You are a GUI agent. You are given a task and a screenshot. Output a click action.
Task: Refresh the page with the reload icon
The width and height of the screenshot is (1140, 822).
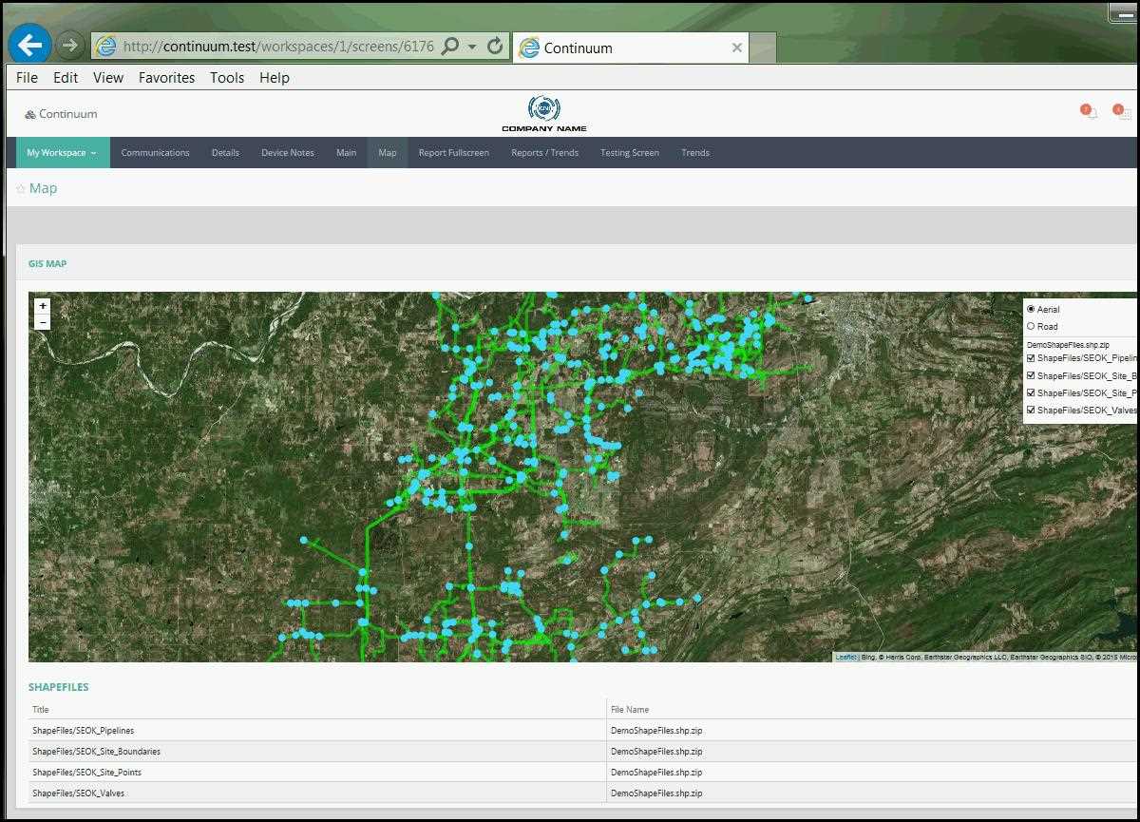click(494, 46)
